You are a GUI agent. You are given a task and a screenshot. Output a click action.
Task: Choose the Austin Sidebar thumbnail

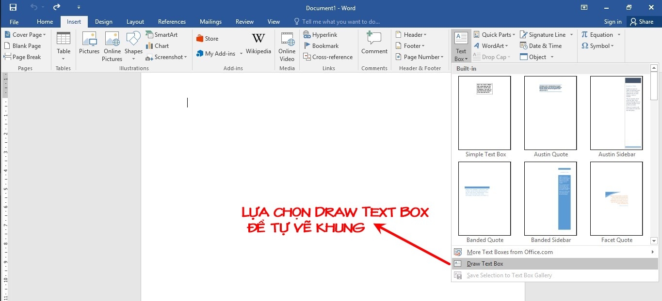(617, 113)
